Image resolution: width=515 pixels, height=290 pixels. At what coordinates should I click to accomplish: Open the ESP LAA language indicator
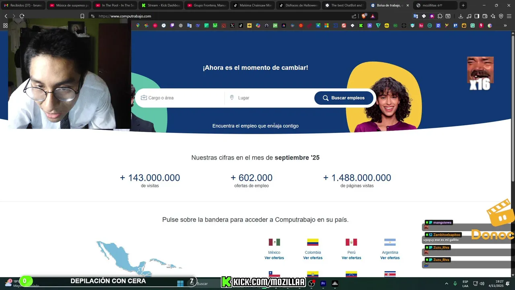tap(465, 284)
